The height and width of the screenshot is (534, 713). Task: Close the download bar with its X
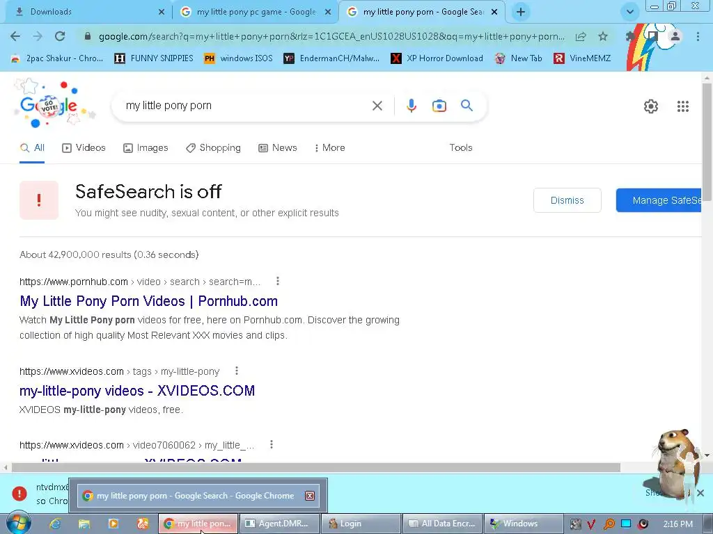[x=700, y=493]
